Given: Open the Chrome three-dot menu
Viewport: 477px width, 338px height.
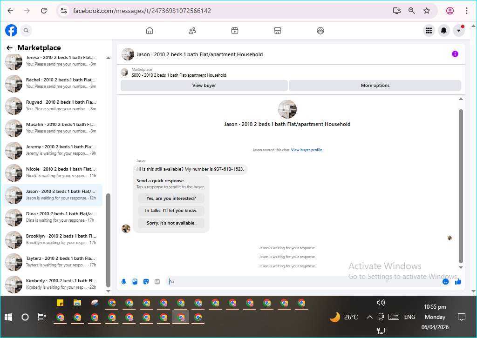Looking at the screenshot, I should tap(467, 11).
